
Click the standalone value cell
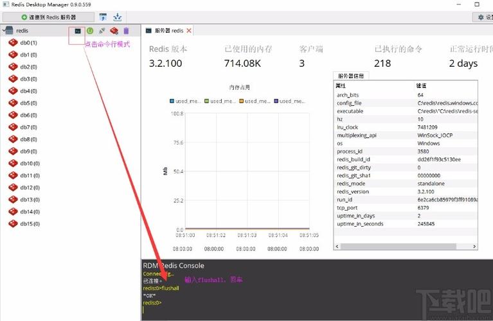(x=431, y=184)
